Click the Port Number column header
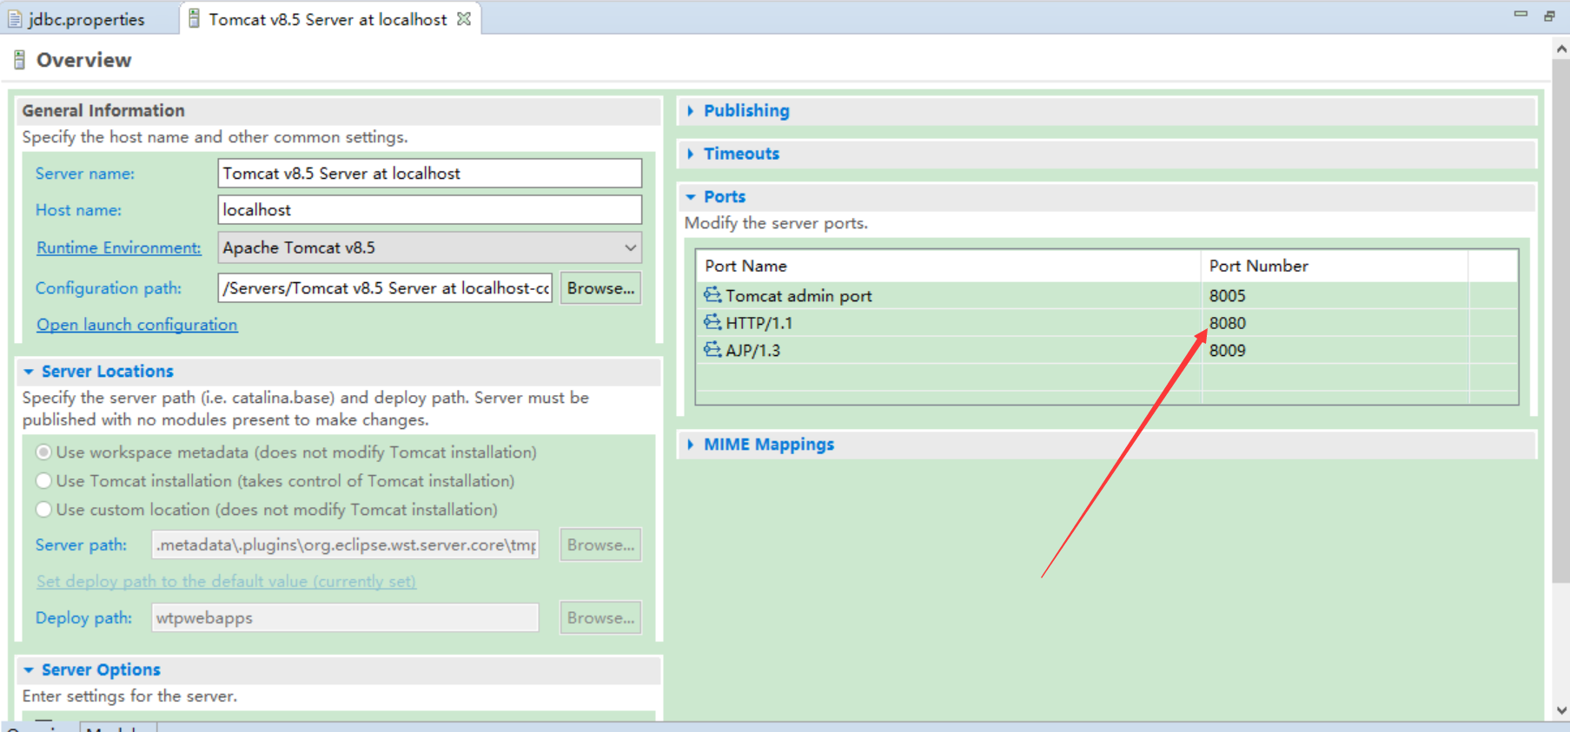 (x=1335, y=266)
